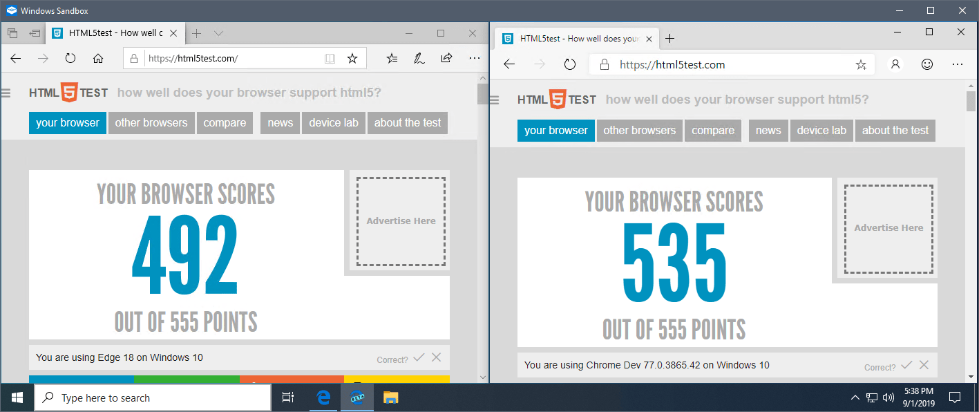Select 'compare' in the Chrome Dev page

point(713,131)
